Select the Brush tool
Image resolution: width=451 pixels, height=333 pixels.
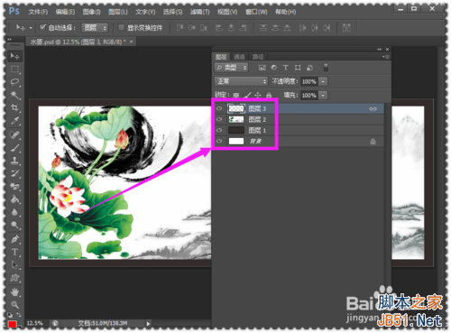pyautogui.click(x=14, y=148)
